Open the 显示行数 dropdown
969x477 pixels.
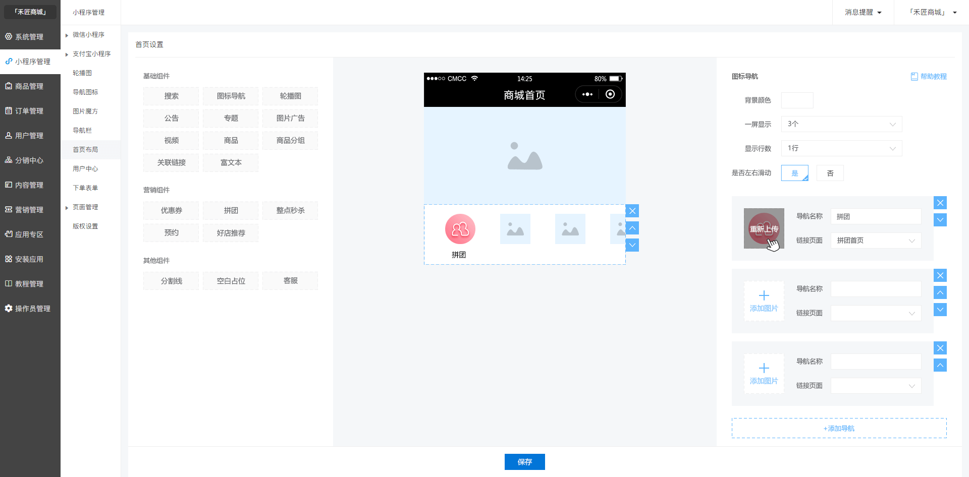click(x=841, y=148)
